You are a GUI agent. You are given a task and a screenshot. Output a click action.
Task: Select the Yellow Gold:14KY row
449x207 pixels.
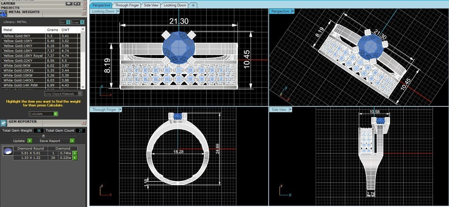40,46
